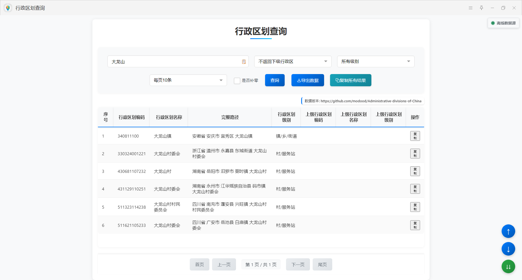Click the 上级行政区划级别 column header
Viewport: 522px width, 280px height.
coord(389,117)
